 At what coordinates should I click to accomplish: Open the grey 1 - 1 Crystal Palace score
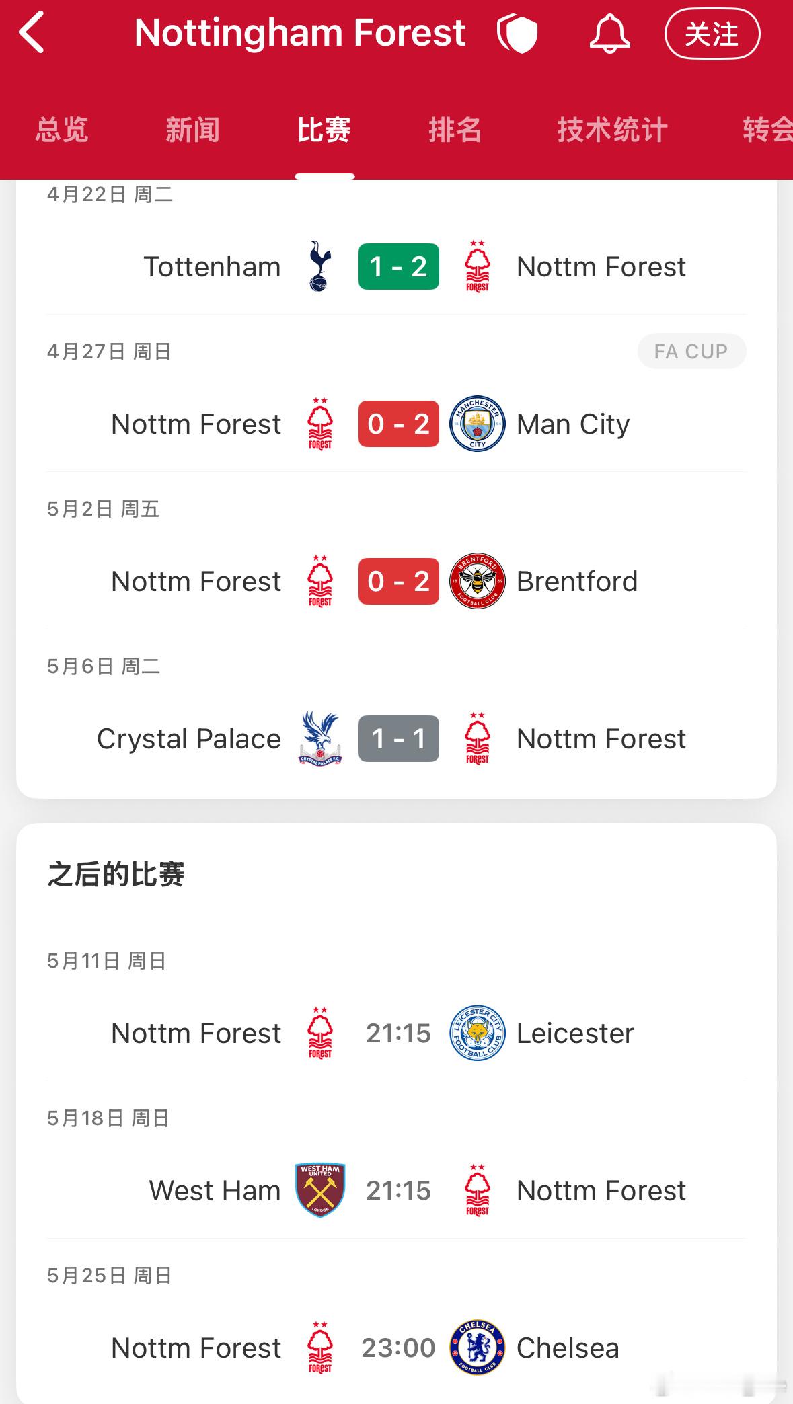click(399, 738)
